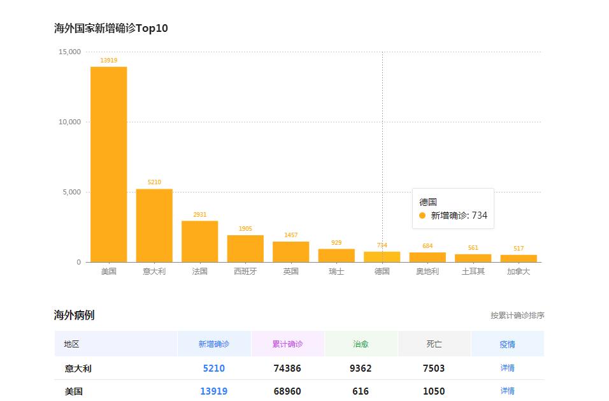Click 意大利 deaths value 7503
Image resolution: width=609 pixels, height=401 pixels.
(x=434, y=368)
